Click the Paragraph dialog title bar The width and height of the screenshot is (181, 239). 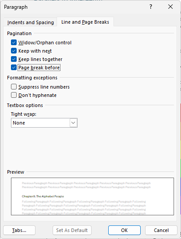[76, 7]
